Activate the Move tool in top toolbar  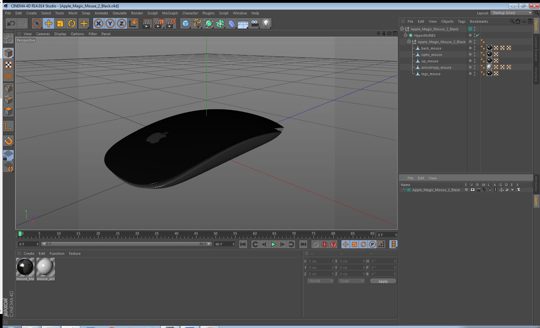pyautogui.click(x=49, y=23)
